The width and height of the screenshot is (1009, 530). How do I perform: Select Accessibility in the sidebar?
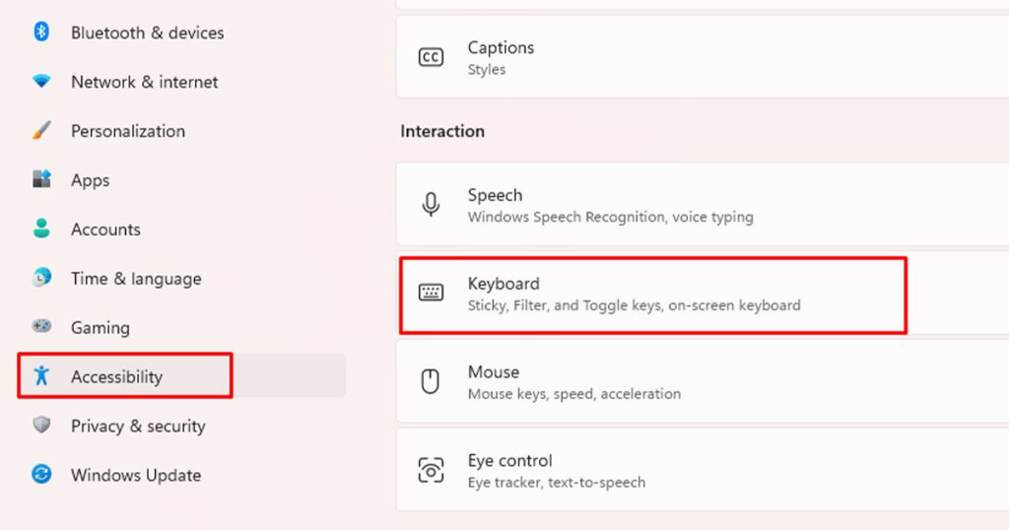182,375
